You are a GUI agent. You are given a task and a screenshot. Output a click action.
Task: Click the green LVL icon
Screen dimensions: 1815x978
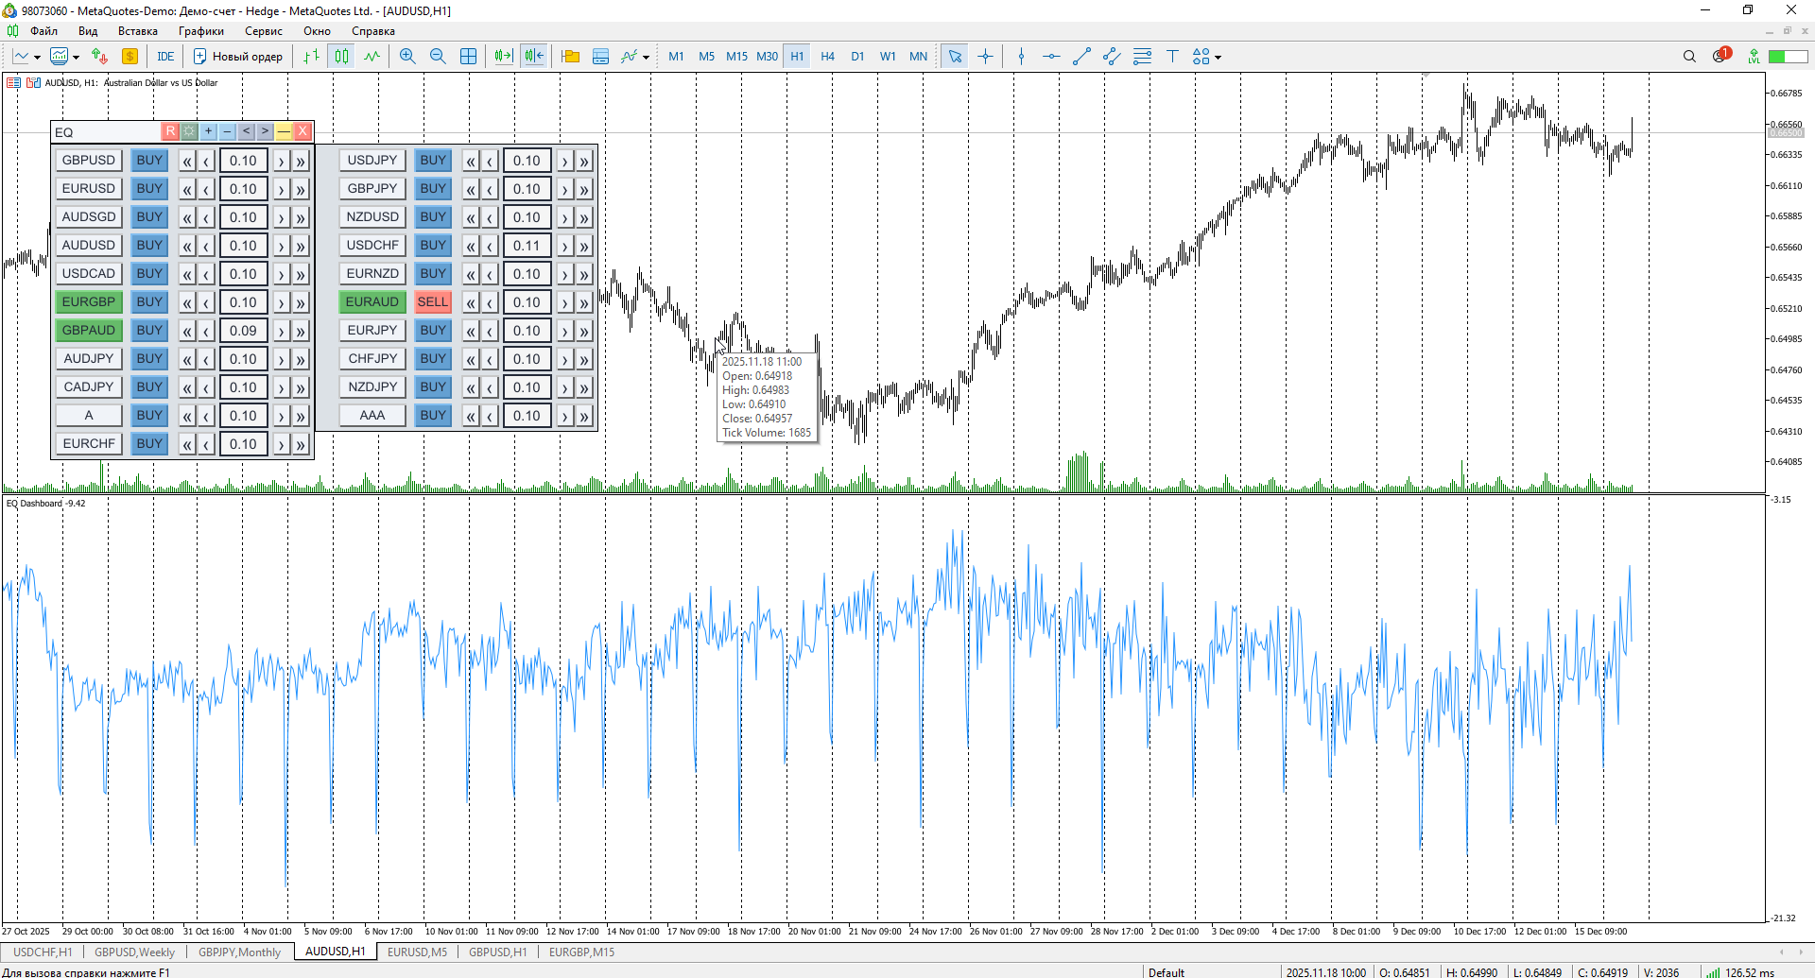[1754, 57]
